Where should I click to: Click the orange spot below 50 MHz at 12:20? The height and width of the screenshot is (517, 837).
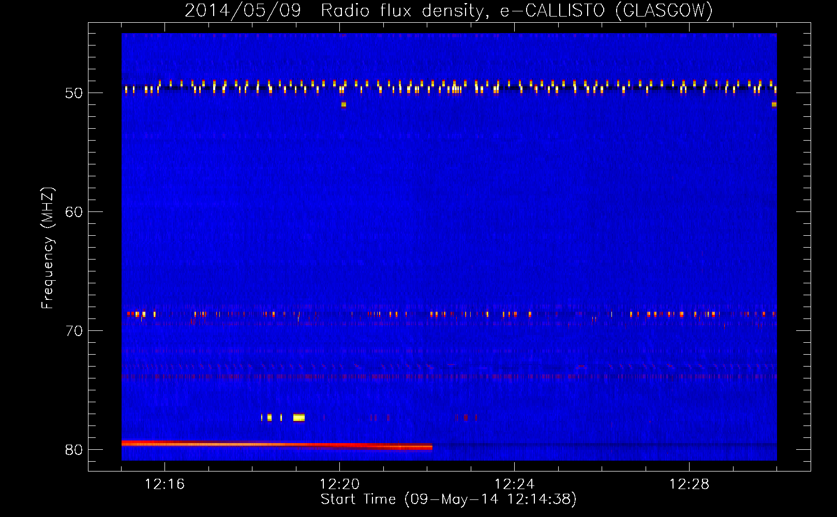pos(343,104)
